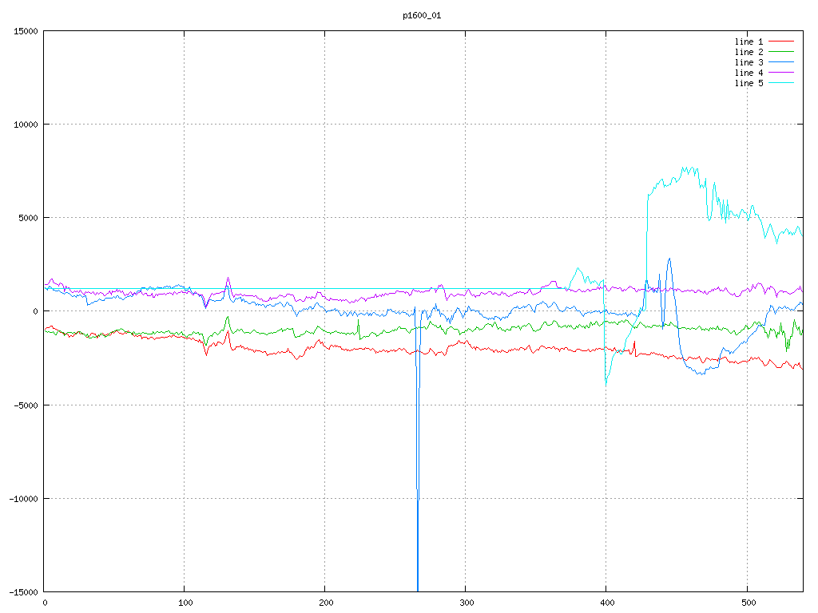Image resolution: width=818 pixels, height=613 pixels.
Task: Click the plot title "p1600_01"
Action: click(422, 15)
